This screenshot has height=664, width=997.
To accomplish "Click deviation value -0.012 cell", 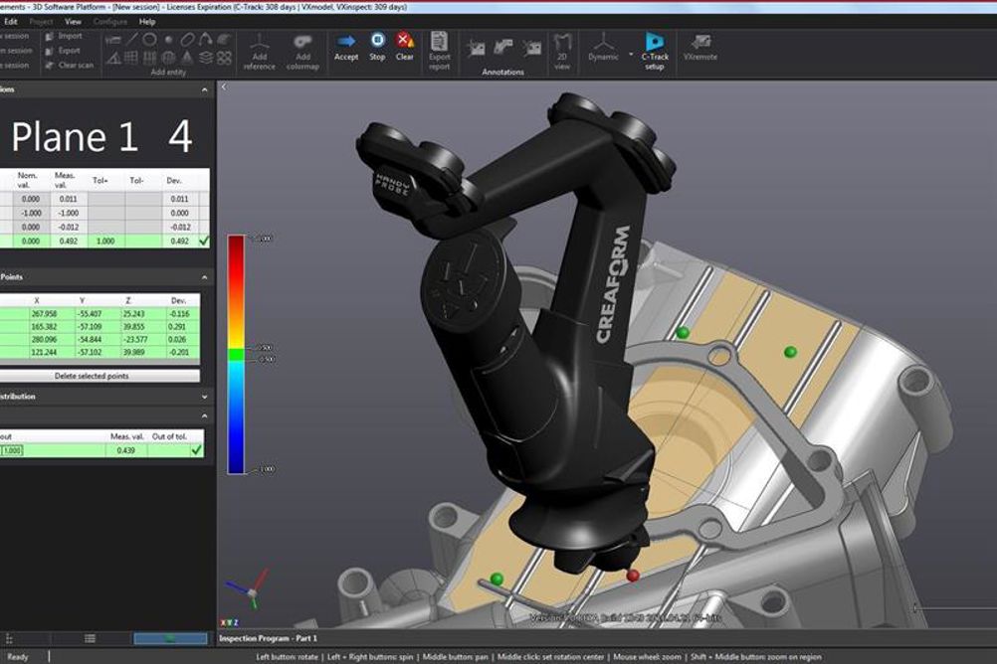I will coord(180,227).
